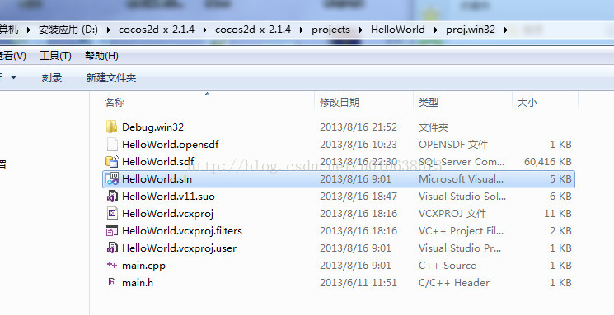Expand the arrow after projects breadcrumb
This screenshot has height=315, width=614.
point(360,30)
